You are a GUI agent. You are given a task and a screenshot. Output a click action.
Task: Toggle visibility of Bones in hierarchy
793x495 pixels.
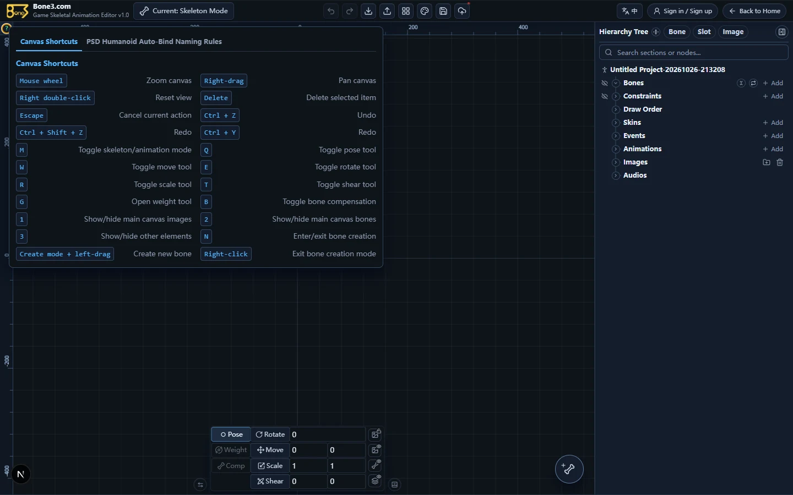coord(605,83)
